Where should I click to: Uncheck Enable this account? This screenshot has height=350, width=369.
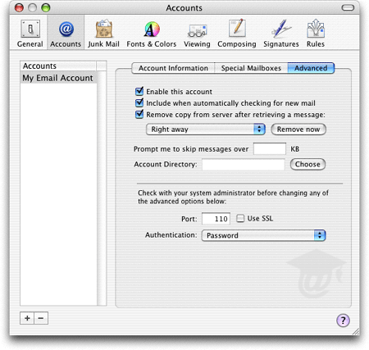point(139,91)
